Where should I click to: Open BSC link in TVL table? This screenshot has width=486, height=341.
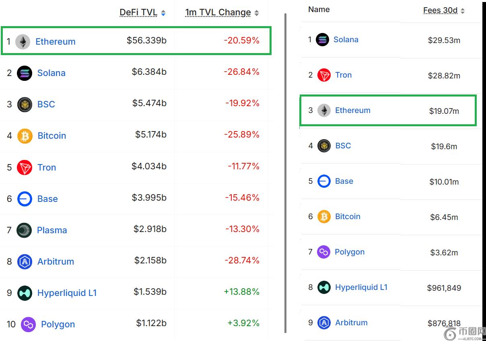(46, 104)
